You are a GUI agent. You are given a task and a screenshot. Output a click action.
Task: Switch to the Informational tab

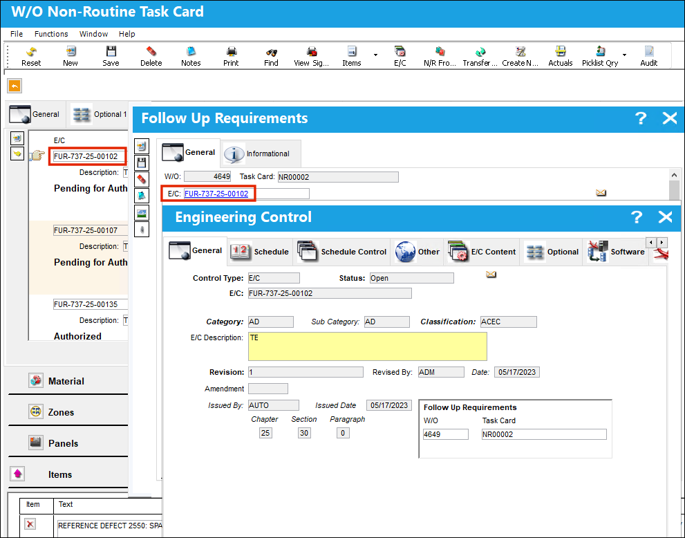tap(261, 154)
